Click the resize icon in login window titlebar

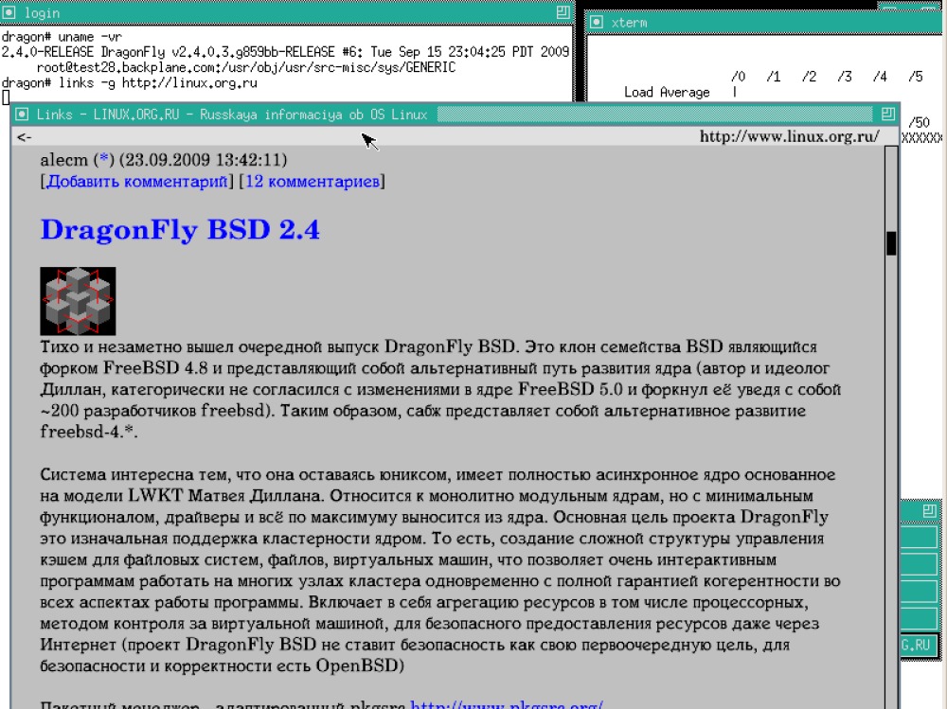(x=563, y=12)
